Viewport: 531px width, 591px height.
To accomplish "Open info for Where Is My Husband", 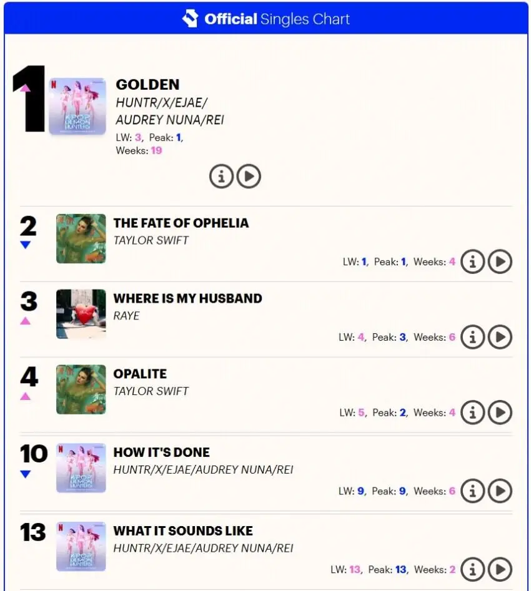I will [x=473, y=338].
